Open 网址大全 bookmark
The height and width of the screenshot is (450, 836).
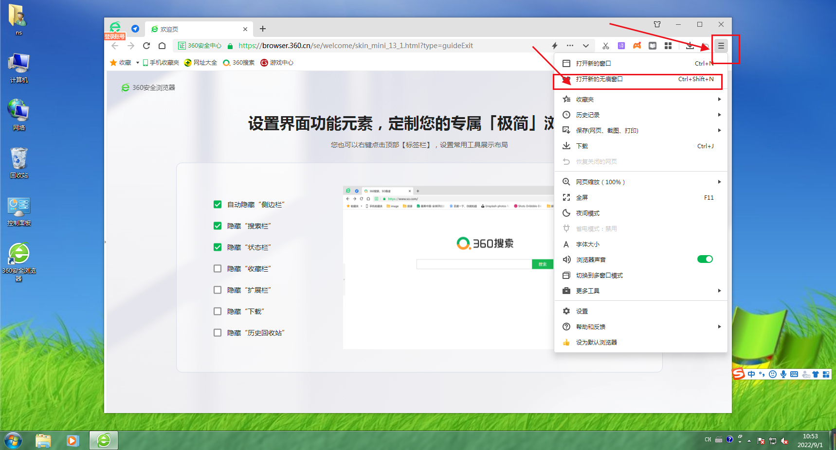(x=200, y=63)
